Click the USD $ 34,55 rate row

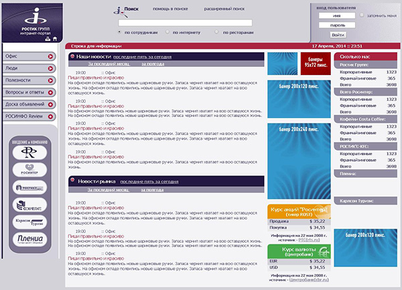[299, 267]
